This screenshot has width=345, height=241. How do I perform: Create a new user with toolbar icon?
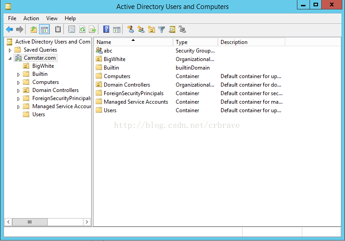[x=130, y=29]
